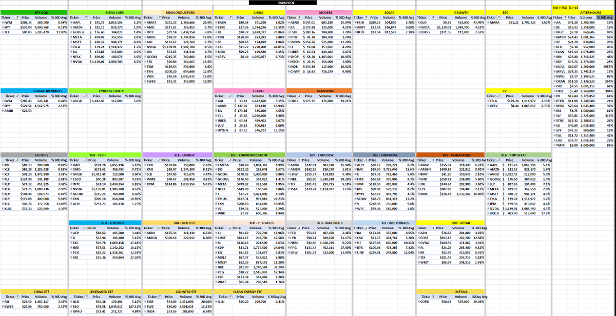Image resolution: width=616 pixels, height=316 pixels.
Task: Click the Volume header in SPY QQQ table
Action: click(41, 17)
